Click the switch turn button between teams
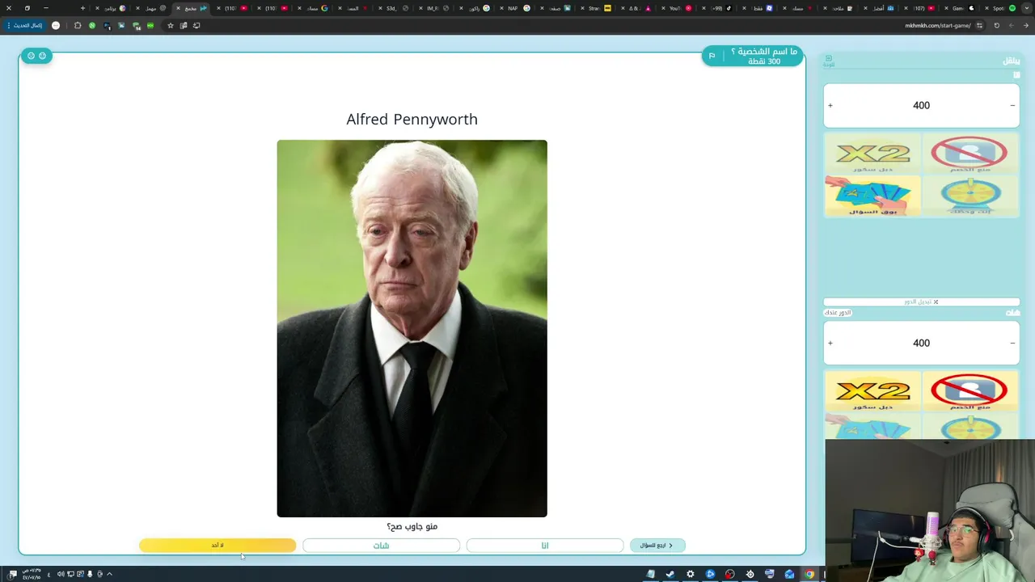The height and width of the screenshot is (582, 1035). tap(921, 302)
